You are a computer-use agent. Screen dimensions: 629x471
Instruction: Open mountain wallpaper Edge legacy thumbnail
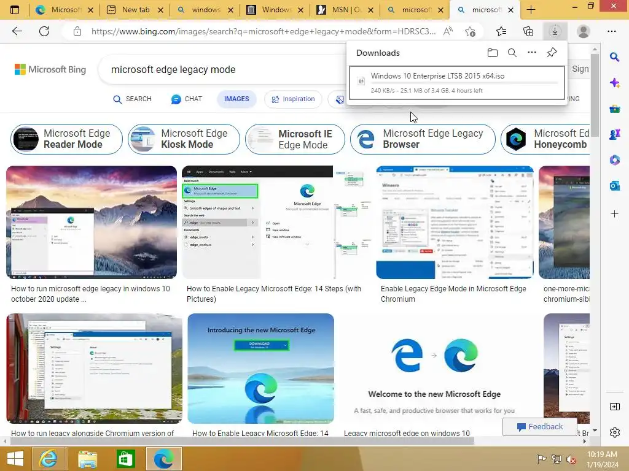pyautogui.click(x=92, y=222)
